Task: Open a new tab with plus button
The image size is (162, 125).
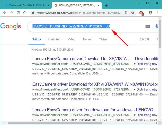Action: point(106,5)
